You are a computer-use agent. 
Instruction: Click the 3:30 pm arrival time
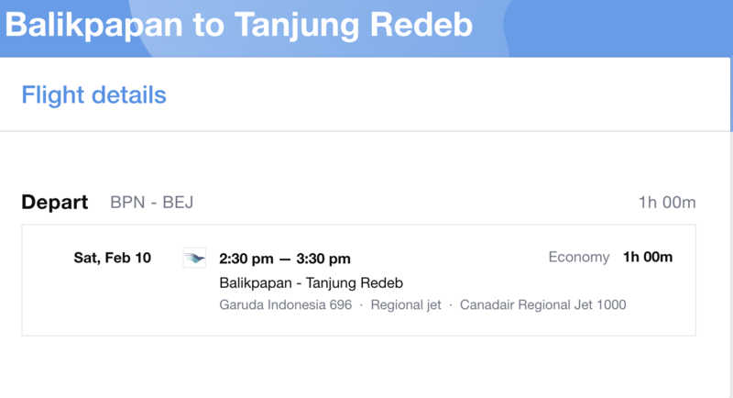tap(323, 259)
